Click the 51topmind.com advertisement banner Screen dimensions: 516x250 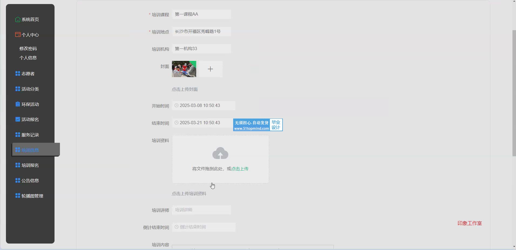coord(258,125)
